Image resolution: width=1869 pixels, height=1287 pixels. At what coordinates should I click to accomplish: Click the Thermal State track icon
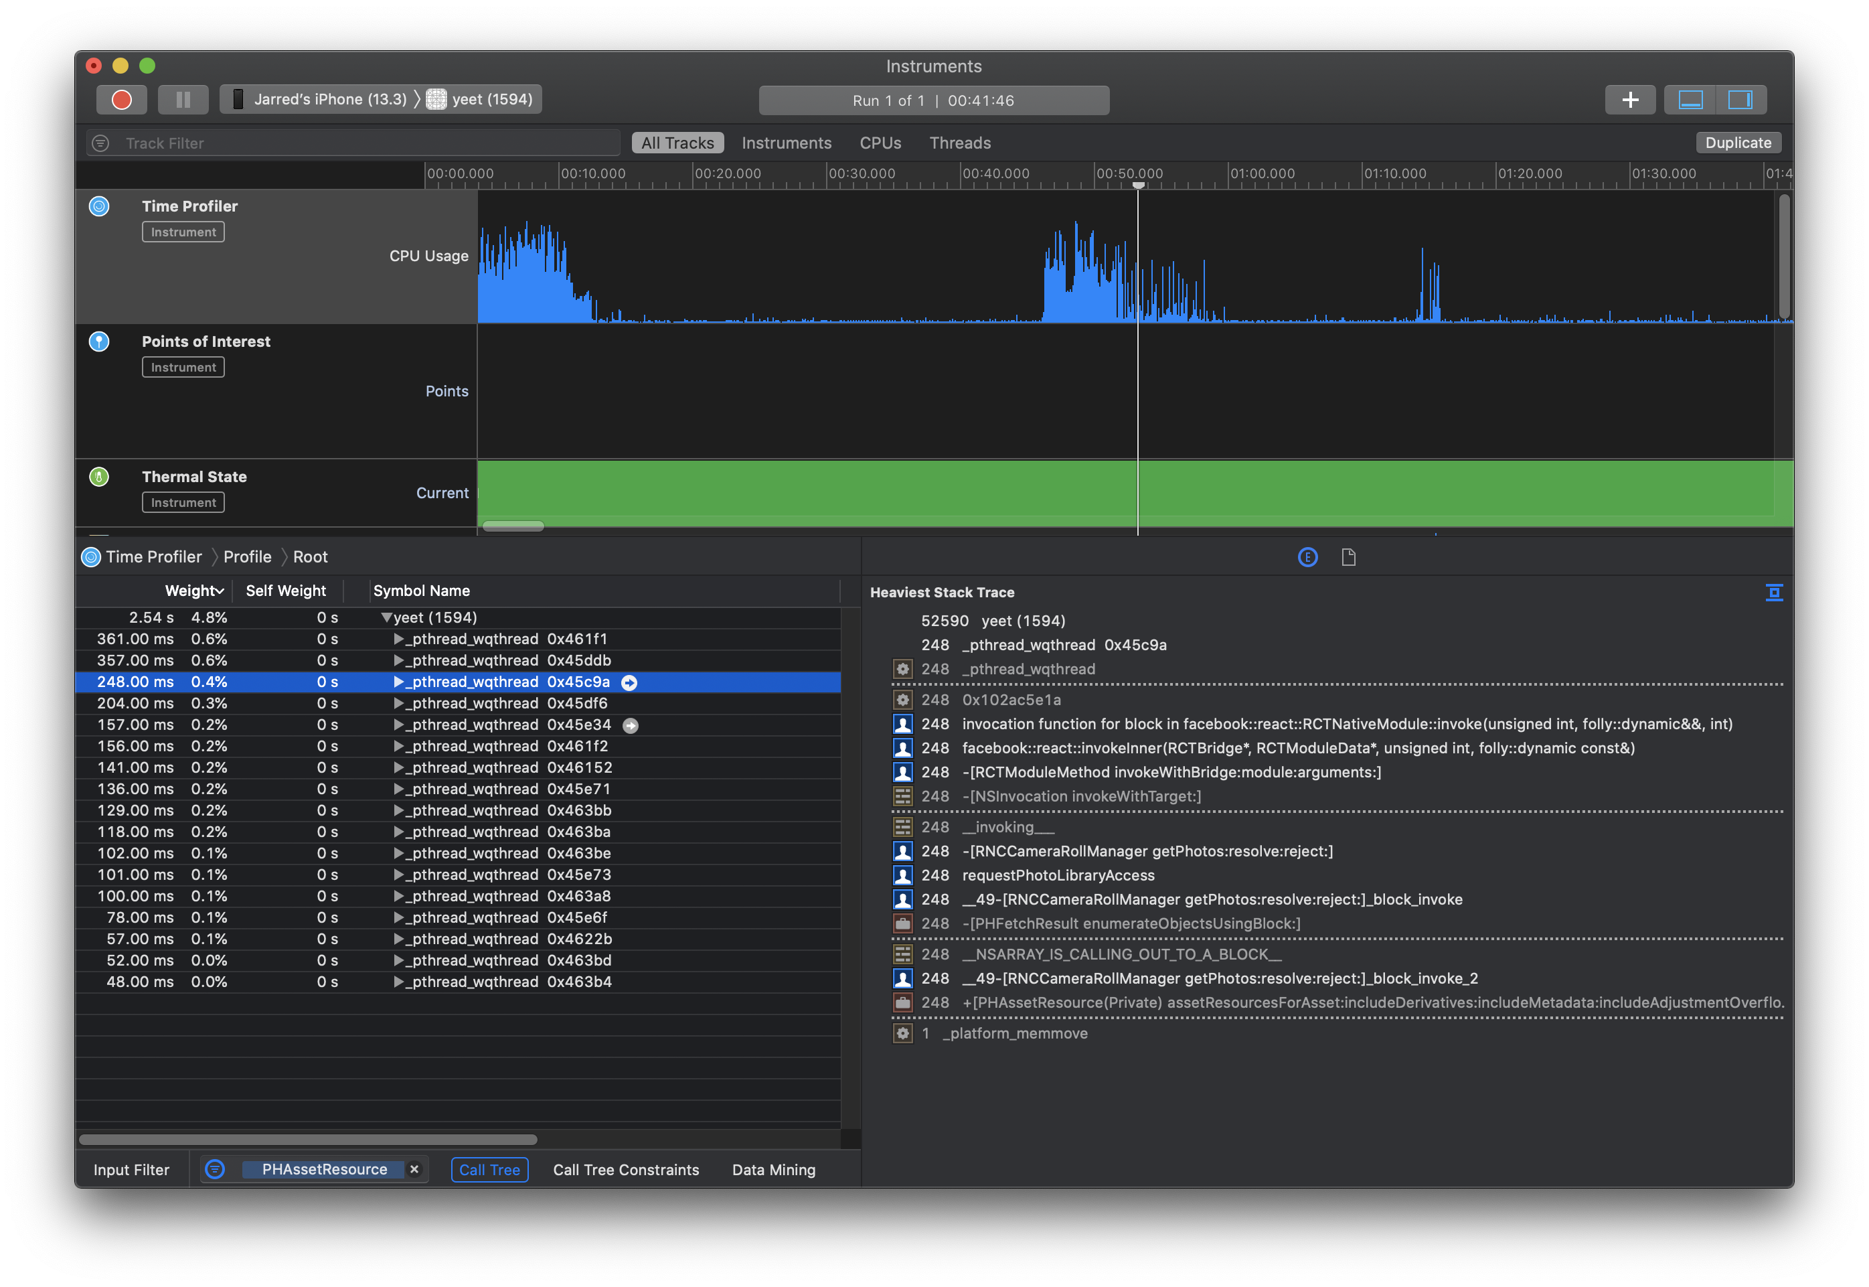tap(99, 477)
